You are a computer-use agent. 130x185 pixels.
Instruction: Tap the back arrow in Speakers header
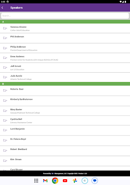(3, 8)
